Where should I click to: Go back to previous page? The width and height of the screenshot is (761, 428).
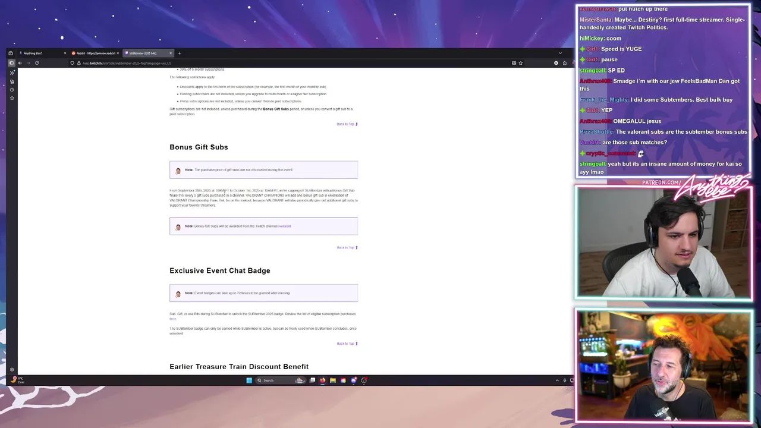[x=20, y=63]
